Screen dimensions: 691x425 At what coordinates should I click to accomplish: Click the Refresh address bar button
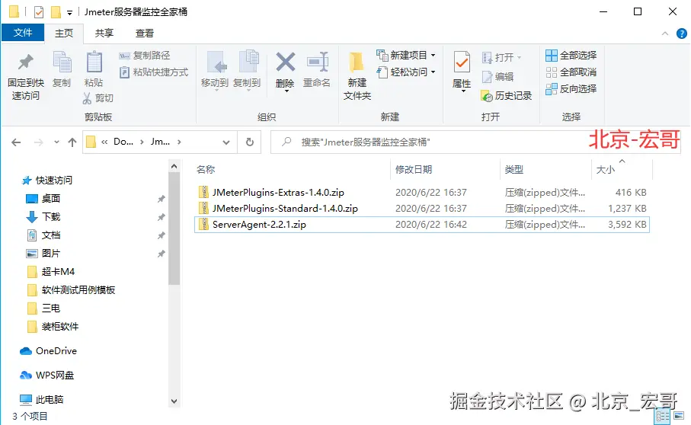[249, 142]
